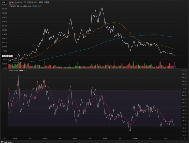Click the 2021 time axis label
Screen dimensions: 189x143
coord(45,138)
